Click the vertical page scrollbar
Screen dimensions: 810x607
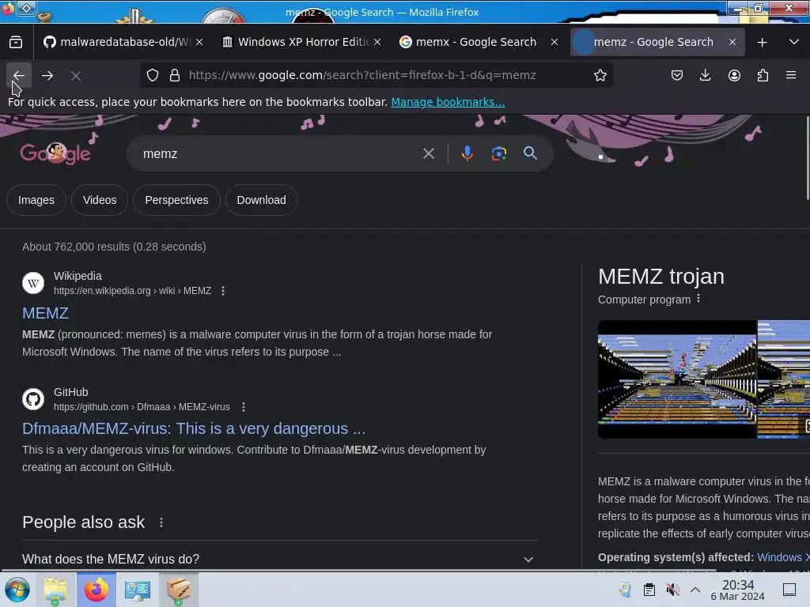[807, 157]
